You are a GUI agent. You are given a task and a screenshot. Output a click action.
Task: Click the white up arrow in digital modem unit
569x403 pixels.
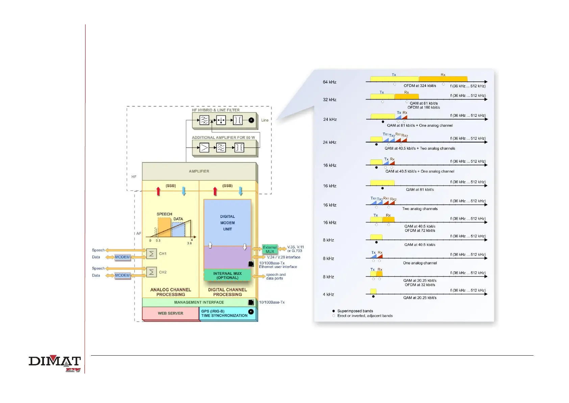pos(210,245)
